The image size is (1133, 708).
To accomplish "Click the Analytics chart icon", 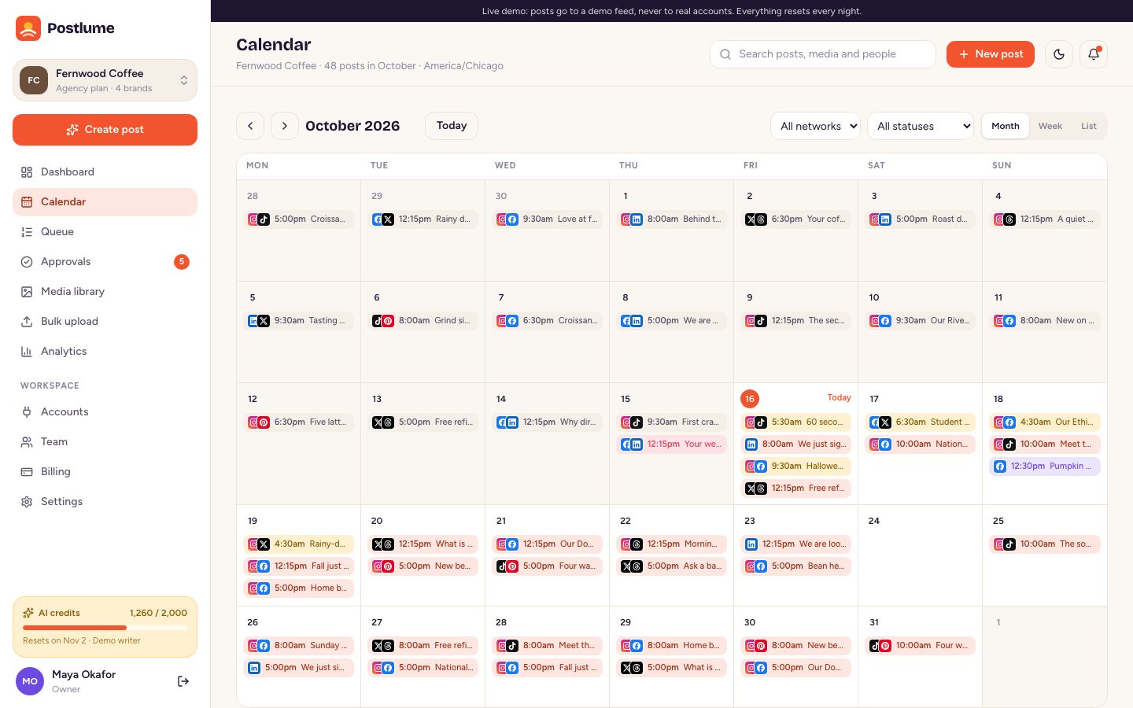I will coord(27,352).
